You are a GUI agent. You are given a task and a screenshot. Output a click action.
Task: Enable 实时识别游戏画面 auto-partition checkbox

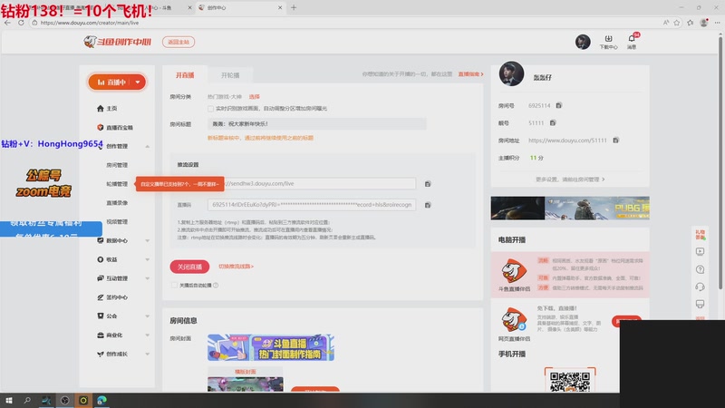pyautogui.click(x=211, y=109)
